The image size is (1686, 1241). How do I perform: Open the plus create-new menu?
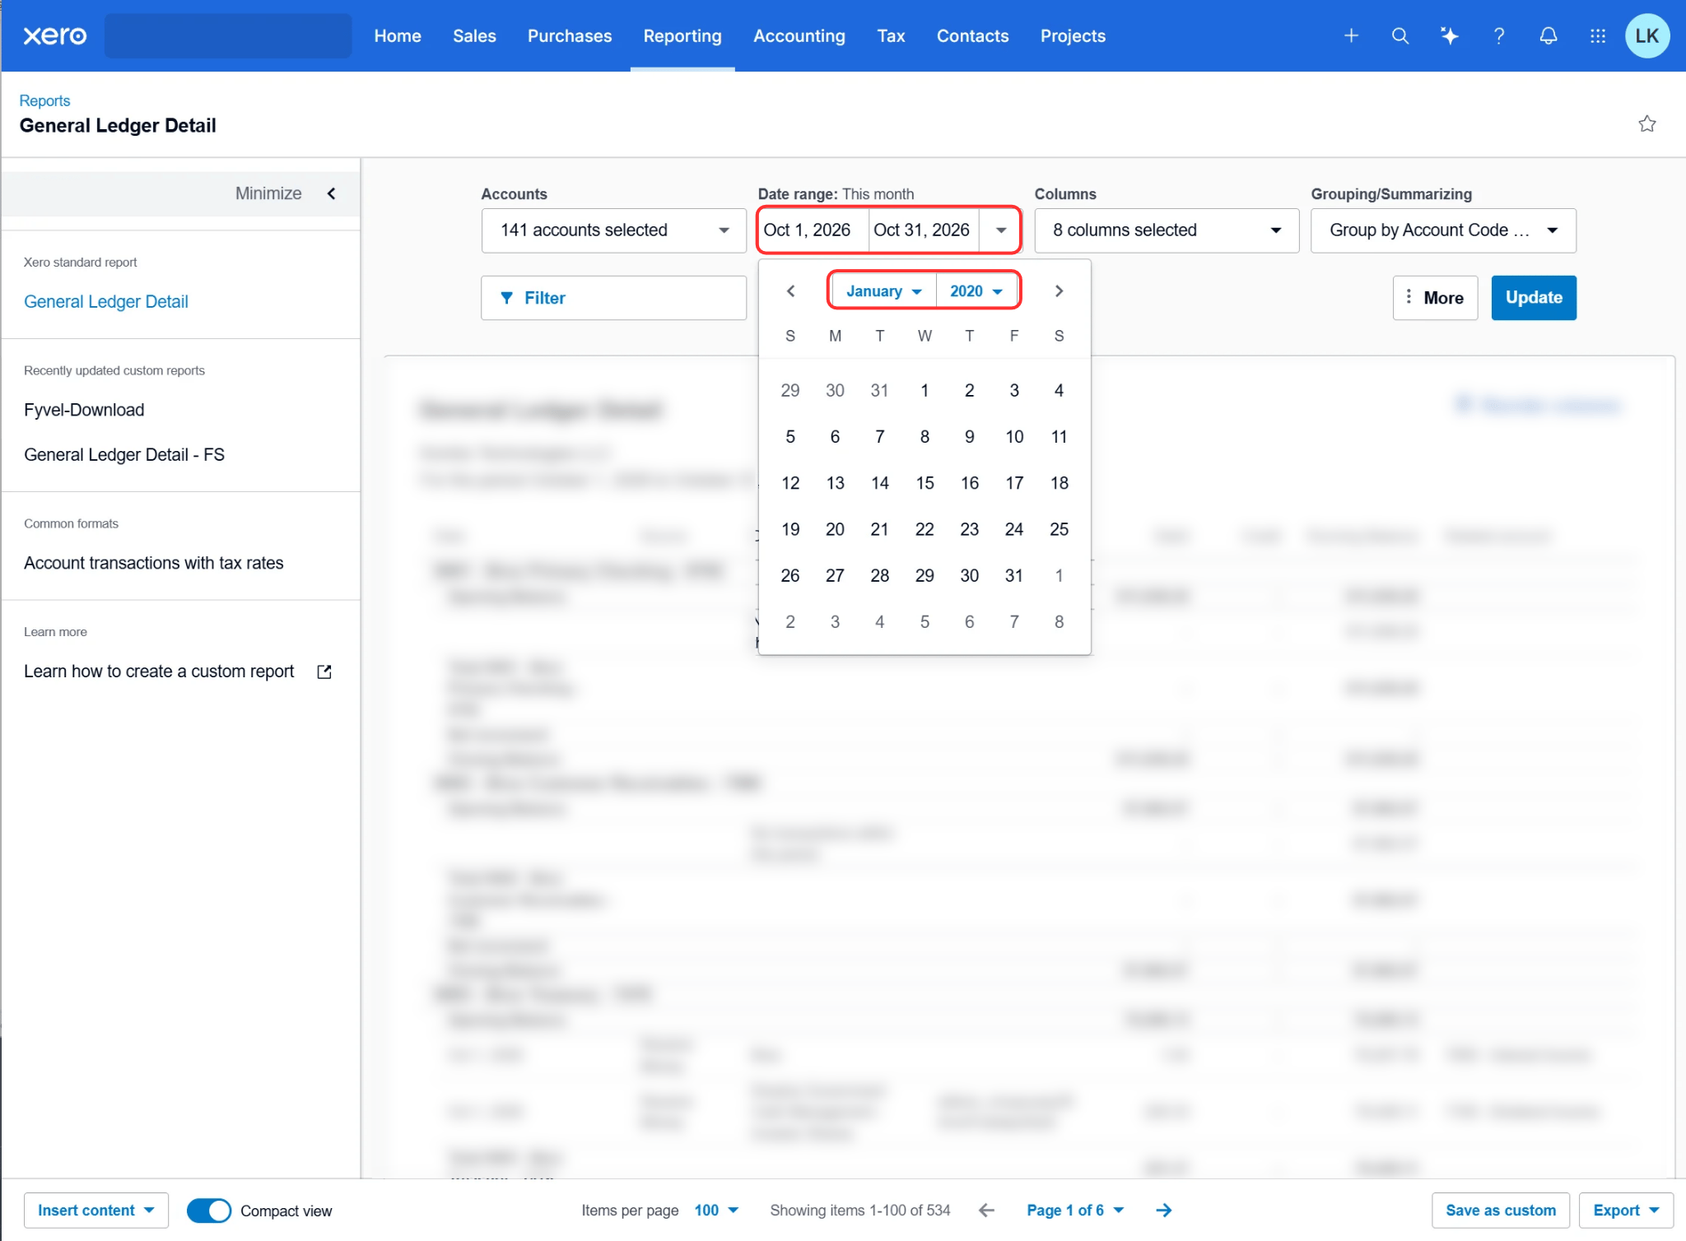pyautogui.click(x=1351, y=35)
